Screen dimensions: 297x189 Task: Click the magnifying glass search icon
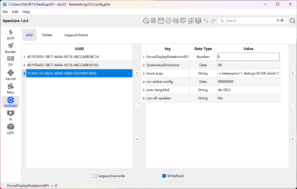click(x=293, y=21)
